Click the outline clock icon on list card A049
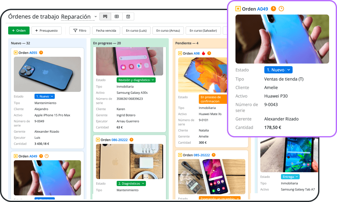Screen dimensions: 337x202 pos(47,156)
